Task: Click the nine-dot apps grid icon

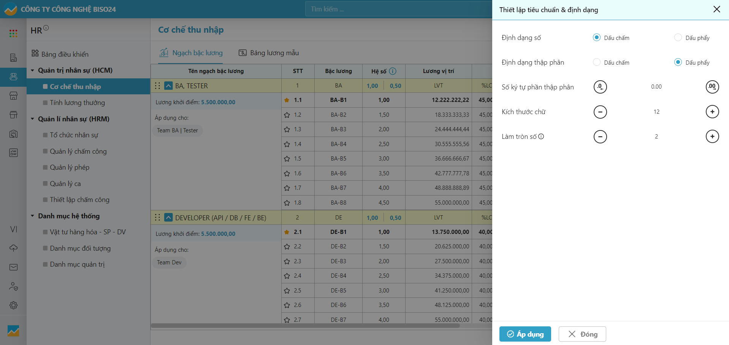Action: [x=13, y=33]
